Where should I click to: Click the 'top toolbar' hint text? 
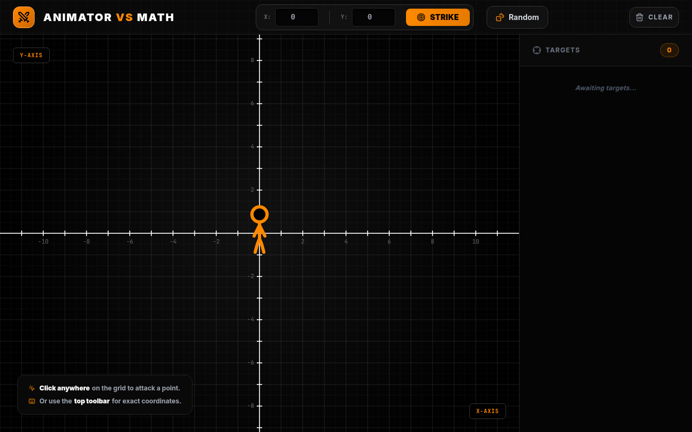click(92, 401)
